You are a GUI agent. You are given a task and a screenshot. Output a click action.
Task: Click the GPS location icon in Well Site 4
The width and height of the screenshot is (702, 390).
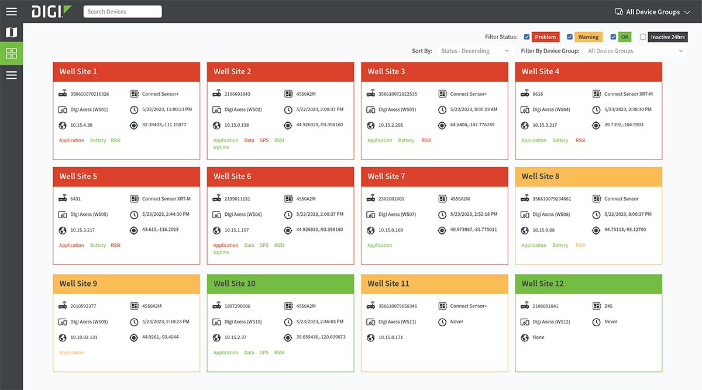[596, 125]
